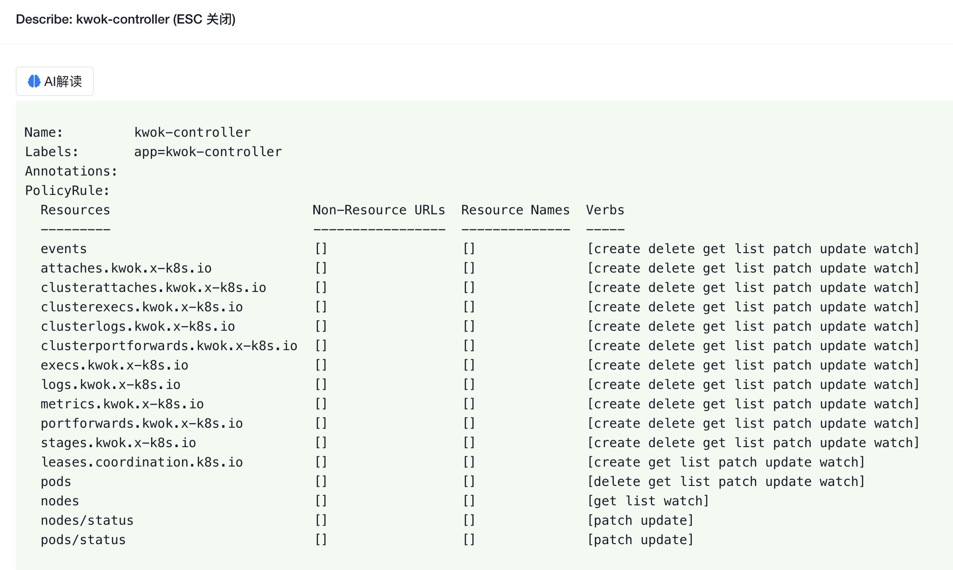Click nodes/status verbs [patch update]
953x570 pixels.
(x=641, y=521)
